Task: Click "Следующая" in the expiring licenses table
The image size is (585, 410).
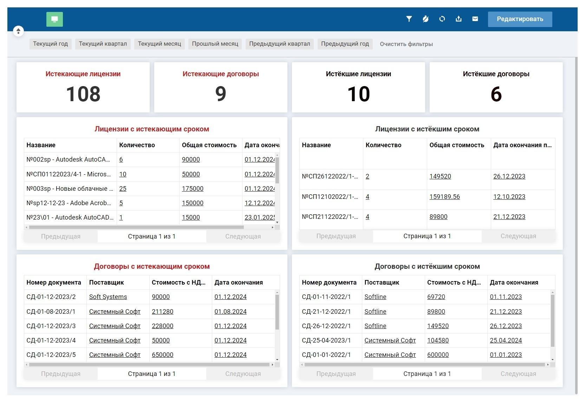Action: [243, 236]
